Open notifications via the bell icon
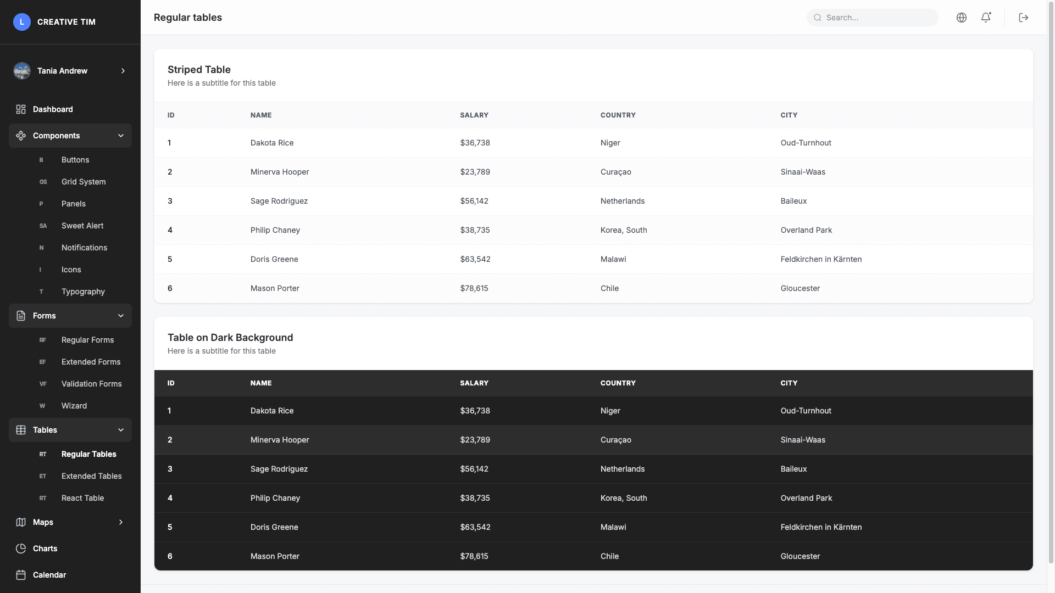 [986, 18]
